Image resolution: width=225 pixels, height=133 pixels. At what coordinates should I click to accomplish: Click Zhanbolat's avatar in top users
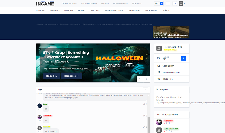coord(158,122)
